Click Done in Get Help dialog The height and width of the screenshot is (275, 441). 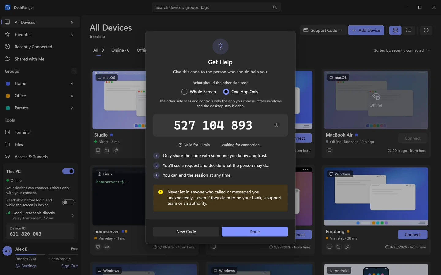click(x=255, y=232)
